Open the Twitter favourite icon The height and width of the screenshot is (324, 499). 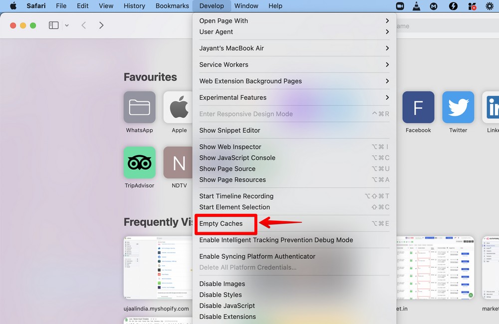(x=458, y=107)
